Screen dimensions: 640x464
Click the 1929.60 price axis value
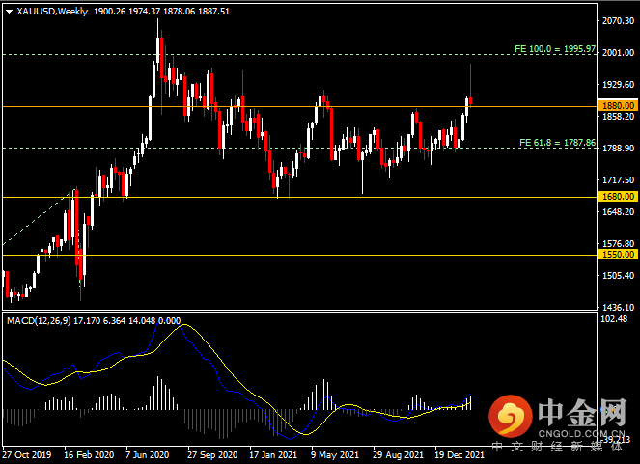pos(619,84)
